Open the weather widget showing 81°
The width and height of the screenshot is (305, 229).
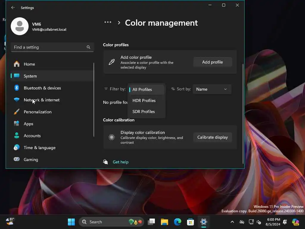pos(10,222)
